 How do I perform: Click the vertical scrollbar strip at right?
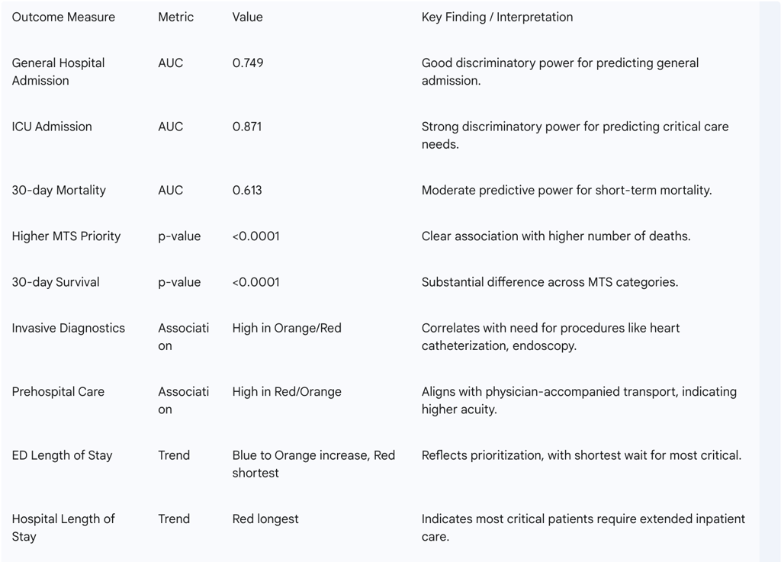pyautogui.click(x=770, y=281)
